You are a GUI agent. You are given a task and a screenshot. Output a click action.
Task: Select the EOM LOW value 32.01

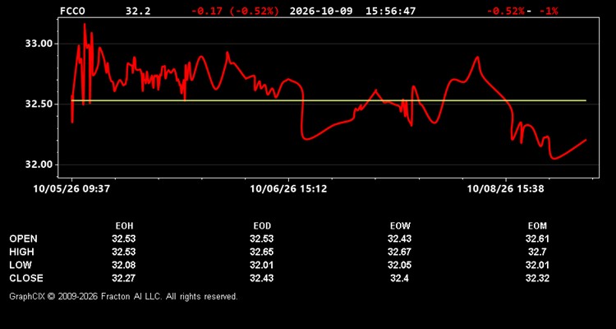pyautogui.click(x=537, y=265)
